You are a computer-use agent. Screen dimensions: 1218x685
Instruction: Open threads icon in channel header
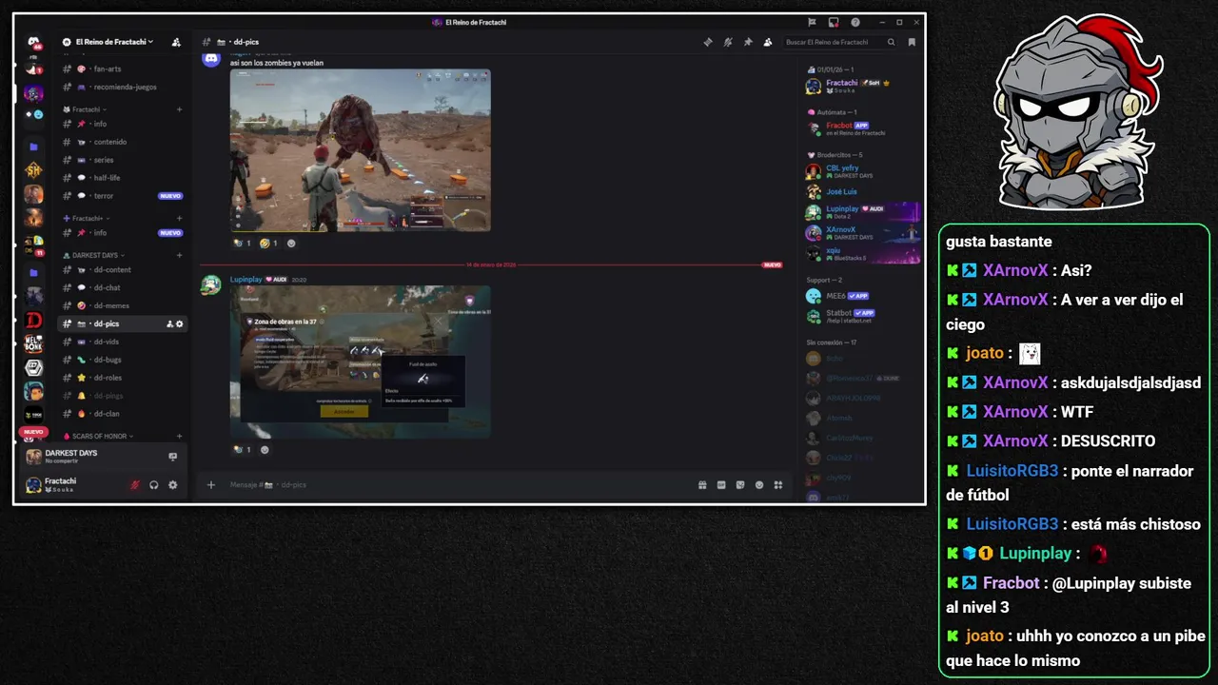707,42
